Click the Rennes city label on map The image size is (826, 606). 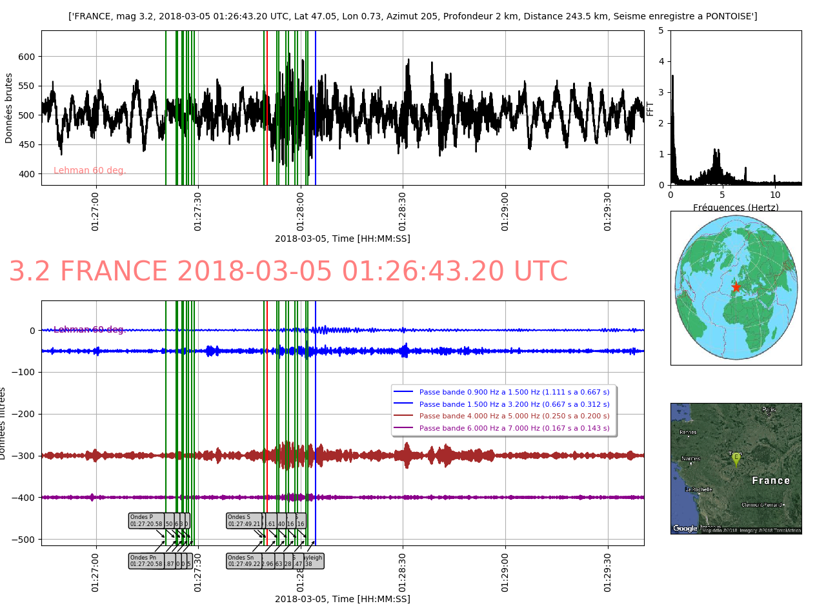click(x=688, y=433)
